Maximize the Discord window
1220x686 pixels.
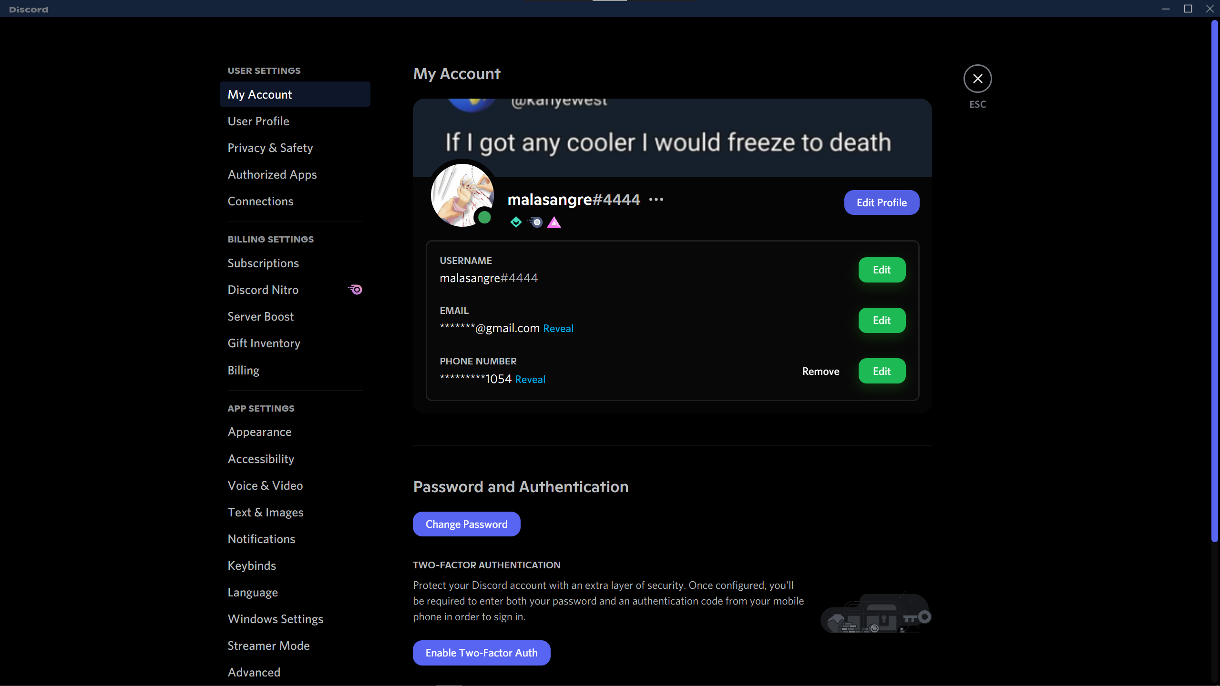tap(1188, 9)
